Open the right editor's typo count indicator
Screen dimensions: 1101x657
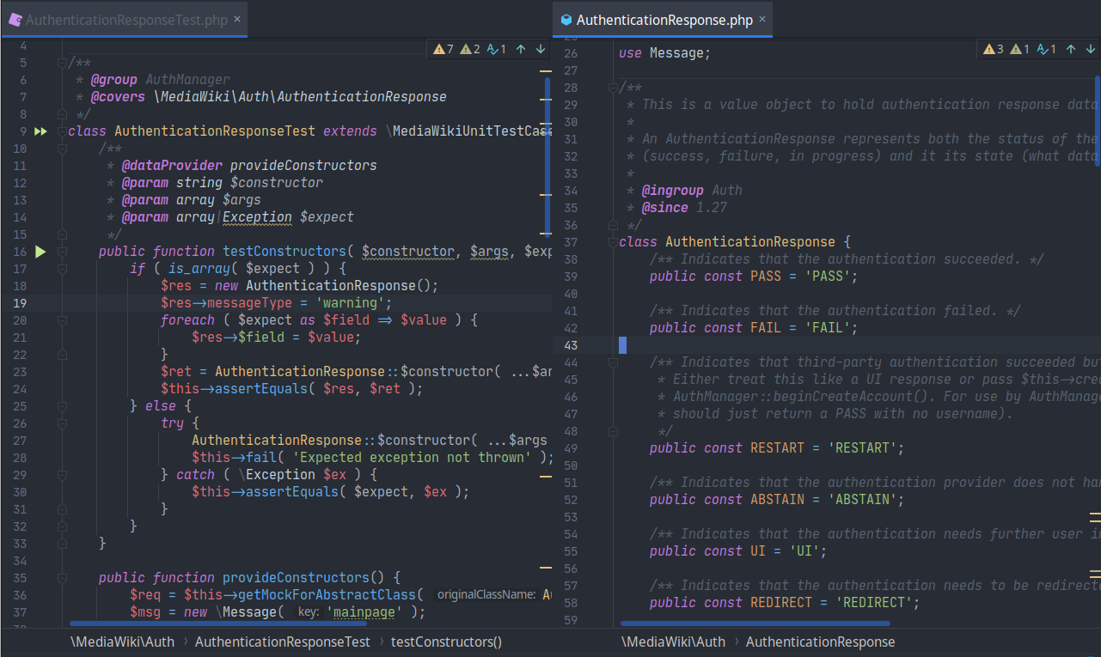(x=1047, y=50)
